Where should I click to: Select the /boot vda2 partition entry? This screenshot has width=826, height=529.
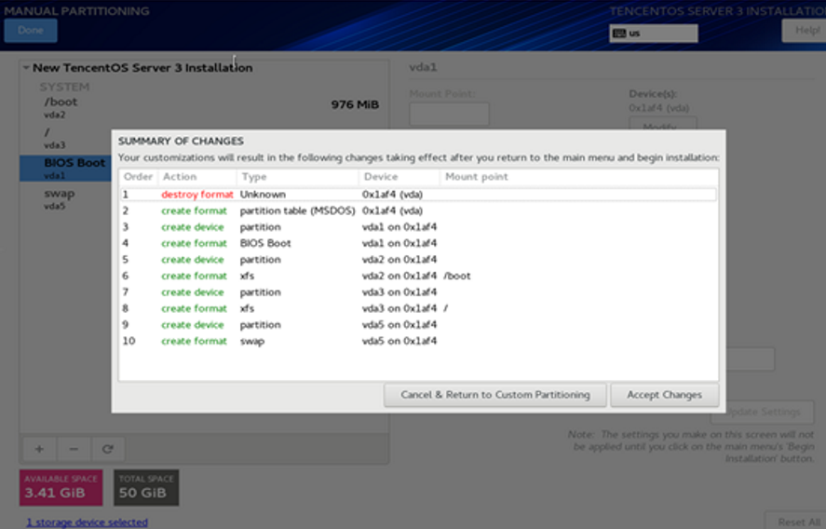(204, 107)
